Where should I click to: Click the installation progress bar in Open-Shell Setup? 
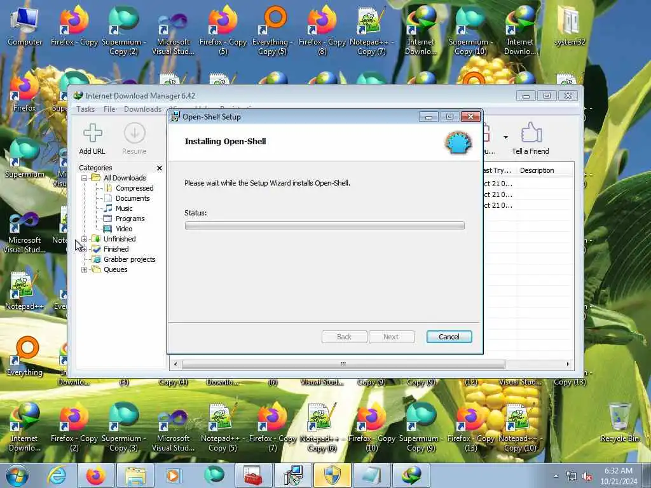(x=325, y=226)
